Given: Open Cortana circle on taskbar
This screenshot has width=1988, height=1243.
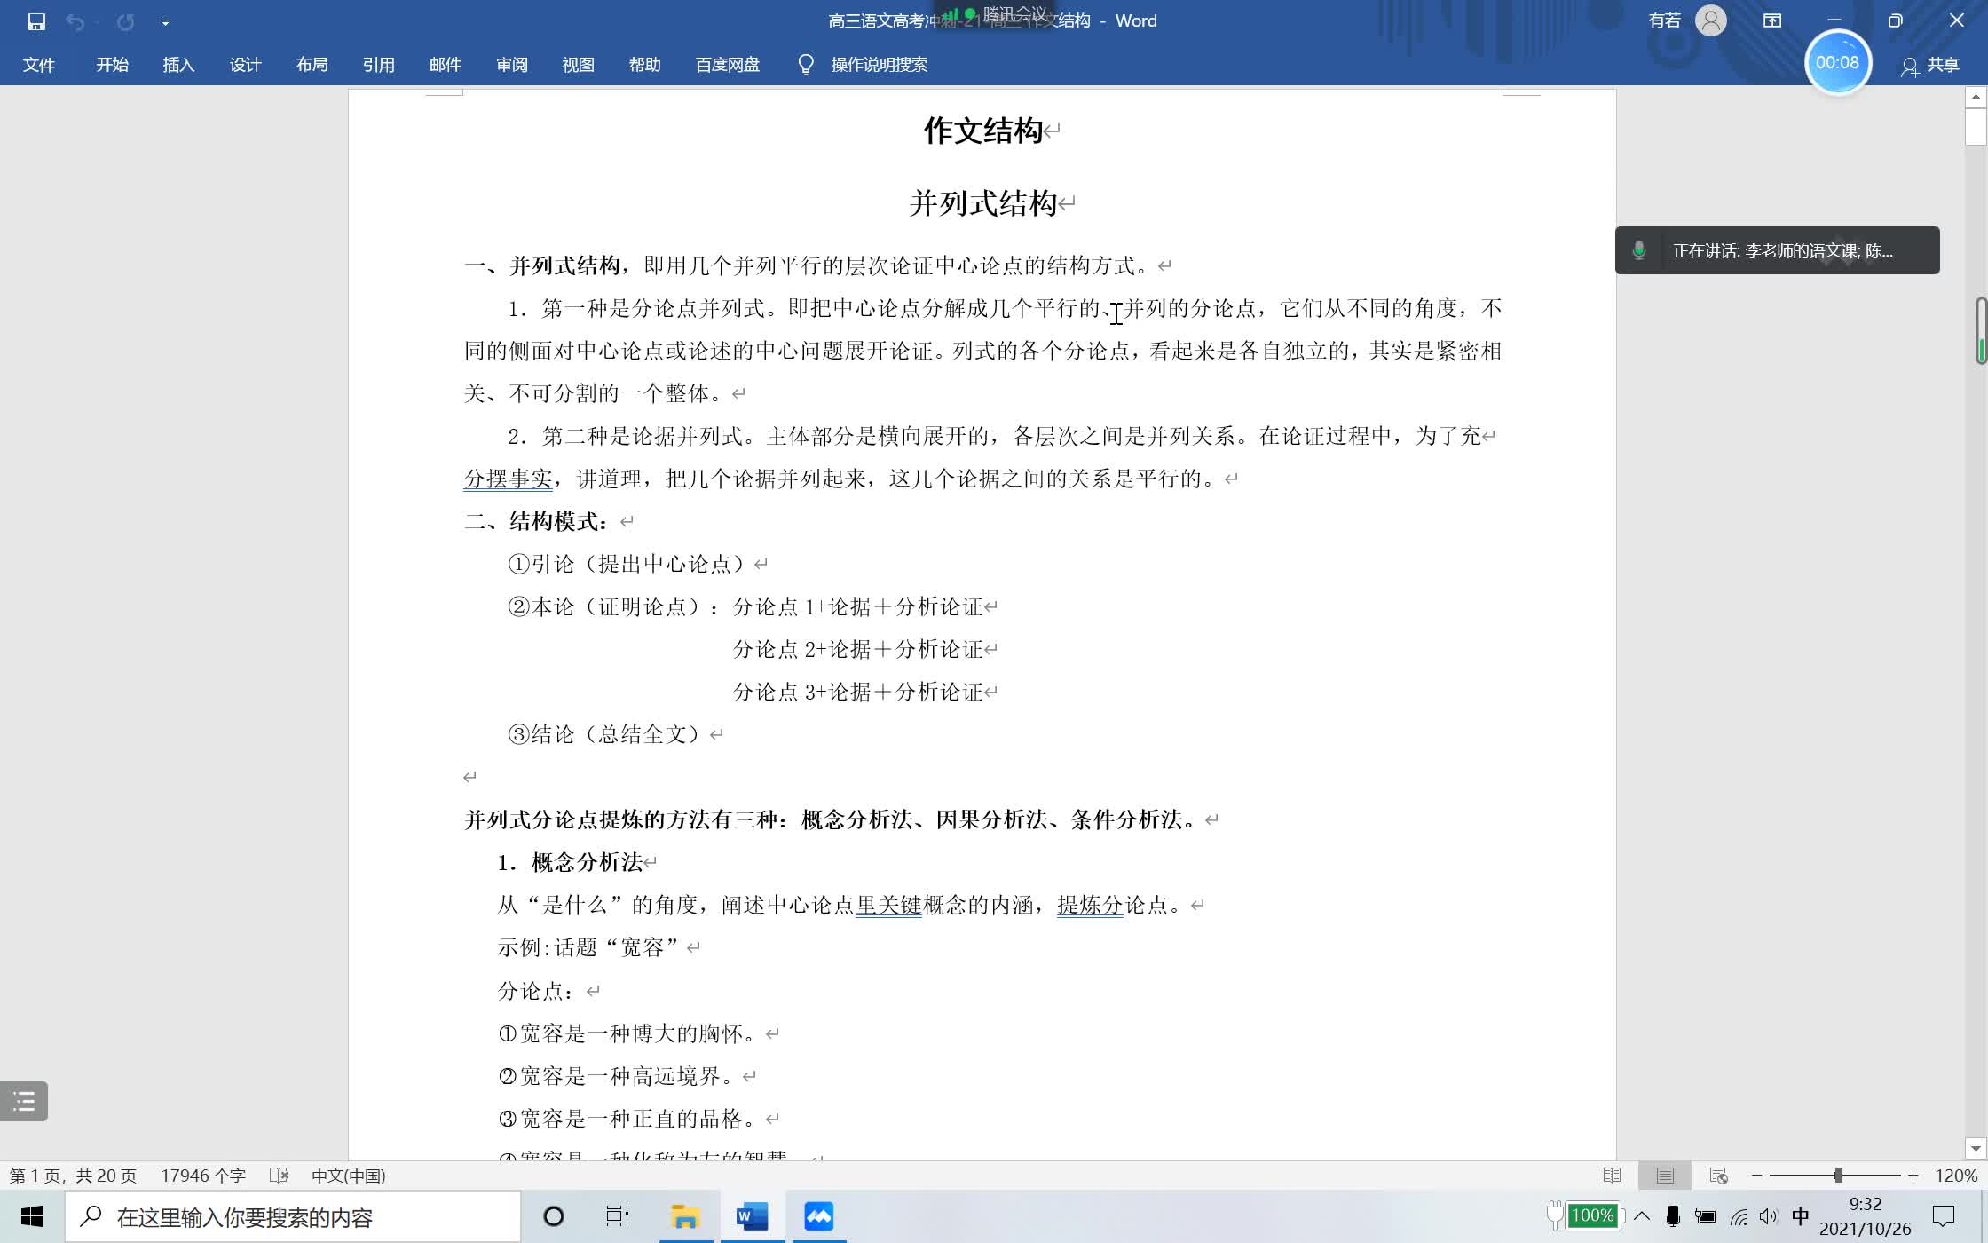Looking at the screenshot, I should 553,1216.
